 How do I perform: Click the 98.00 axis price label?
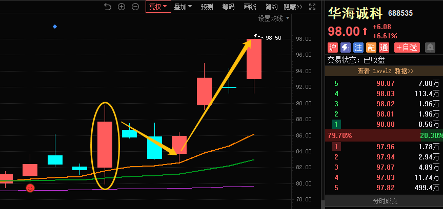[304, 39]
